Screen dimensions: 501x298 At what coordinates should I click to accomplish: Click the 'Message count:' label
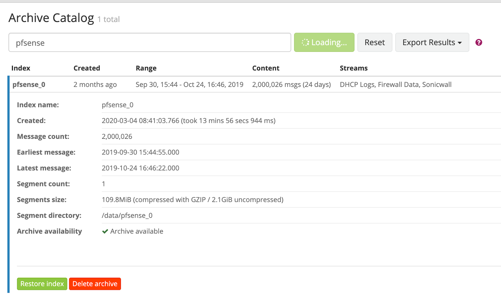43,137
